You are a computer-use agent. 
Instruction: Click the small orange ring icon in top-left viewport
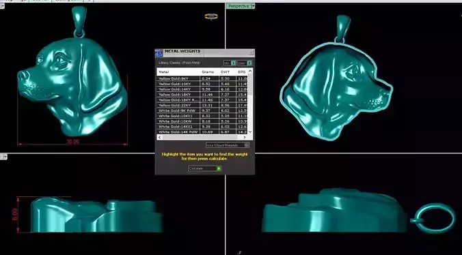point(211,17)
